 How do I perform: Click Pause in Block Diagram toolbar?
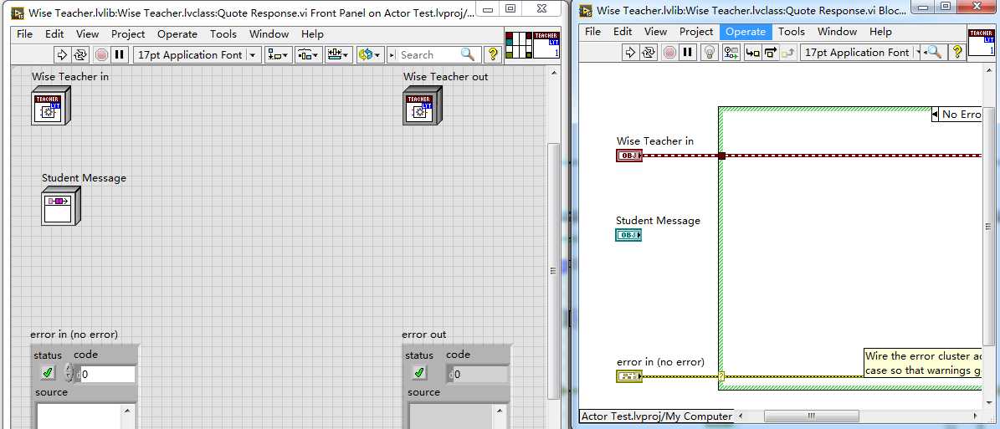click(687, 53)
